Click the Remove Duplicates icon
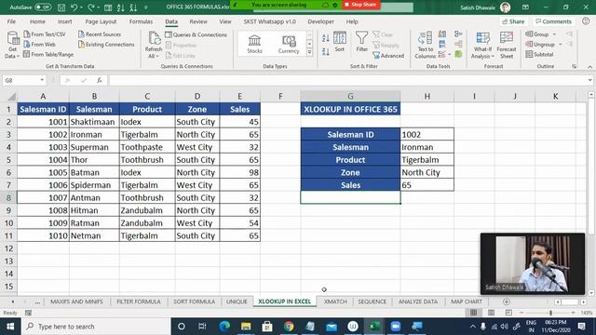This screenshot has height=335, width=596. point(442,45)
